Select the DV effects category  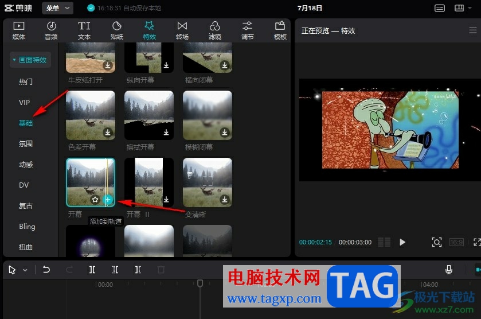(x=24, y=185)
